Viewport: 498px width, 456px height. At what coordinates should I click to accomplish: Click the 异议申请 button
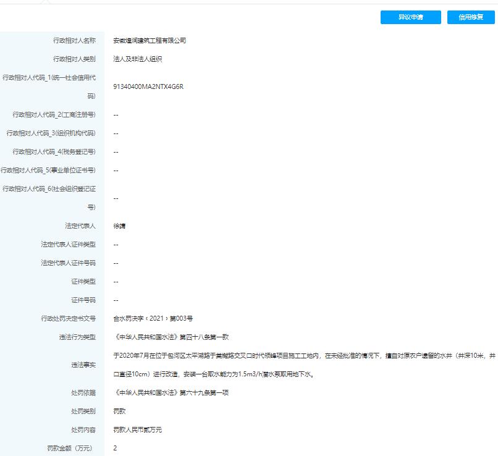[411, 17]
